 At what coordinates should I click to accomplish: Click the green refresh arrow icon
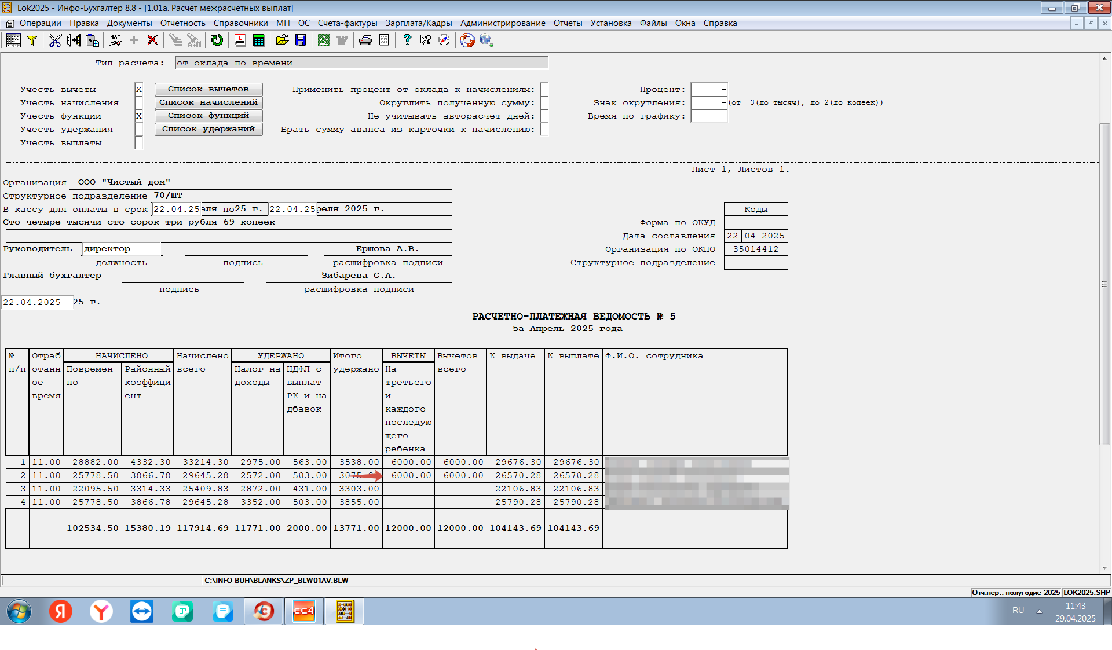(x=217, y=40)
